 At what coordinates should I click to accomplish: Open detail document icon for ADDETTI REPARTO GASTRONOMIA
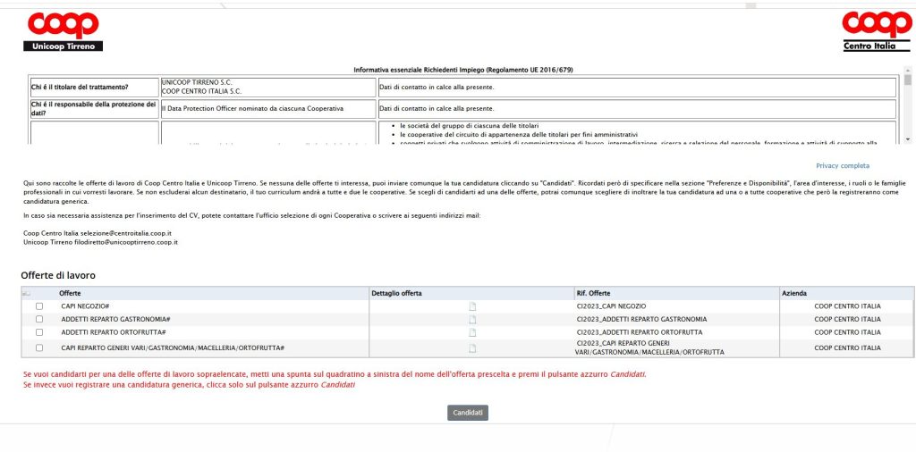pos(473,319)
